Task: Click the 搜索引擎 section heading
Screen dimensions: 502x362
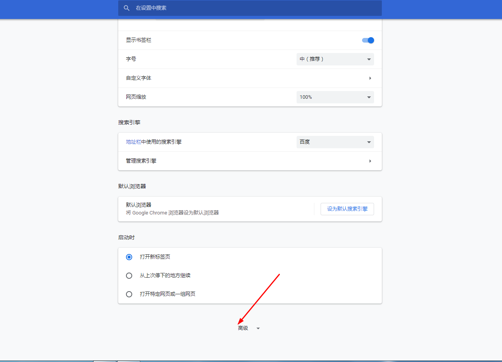Action: (129, 122)
